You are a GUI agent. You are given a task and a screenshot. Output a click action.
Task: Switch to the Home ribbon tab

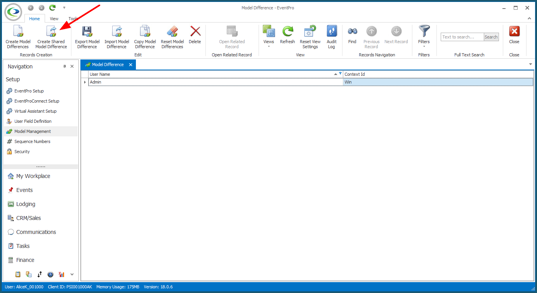coord(35,18)
